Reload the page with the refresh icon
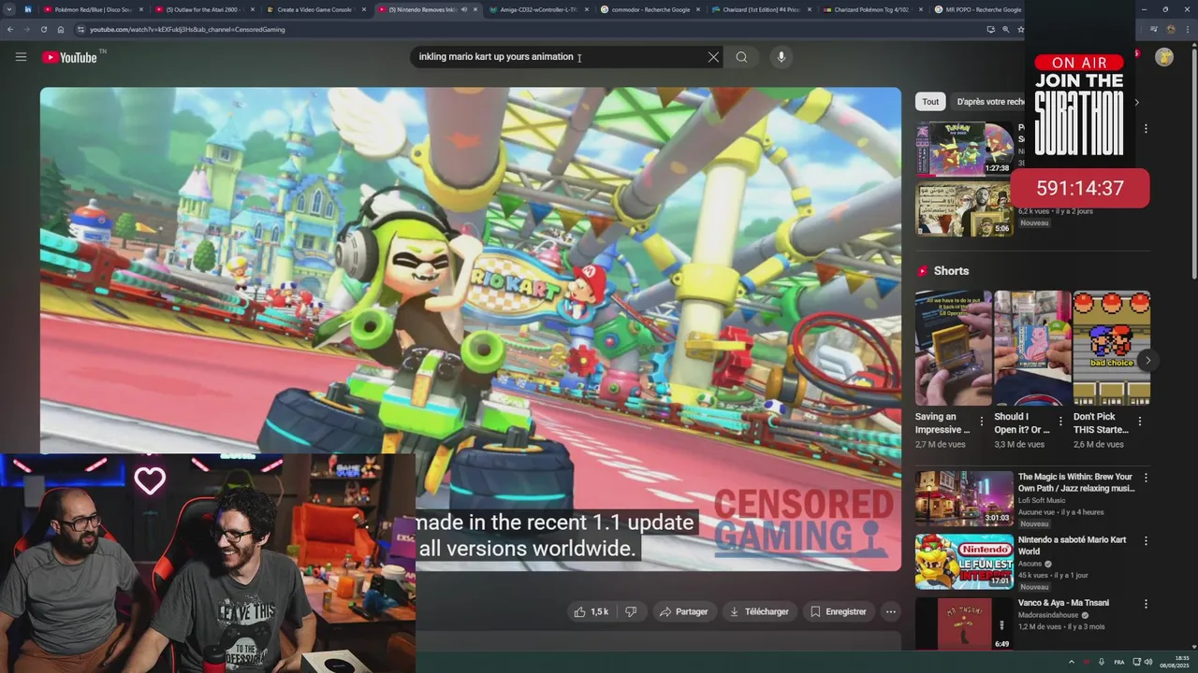 [x=43, y=29]
